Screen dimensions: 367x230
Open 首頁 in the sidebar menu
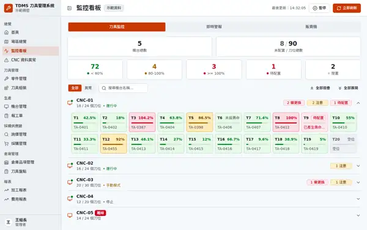pos(31,32)
